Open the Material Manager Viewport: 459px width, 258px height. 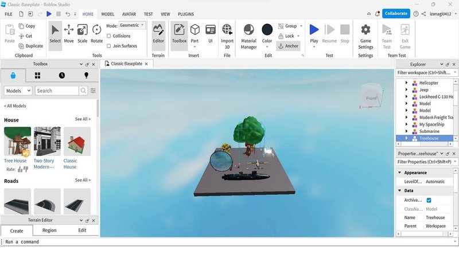248,37
